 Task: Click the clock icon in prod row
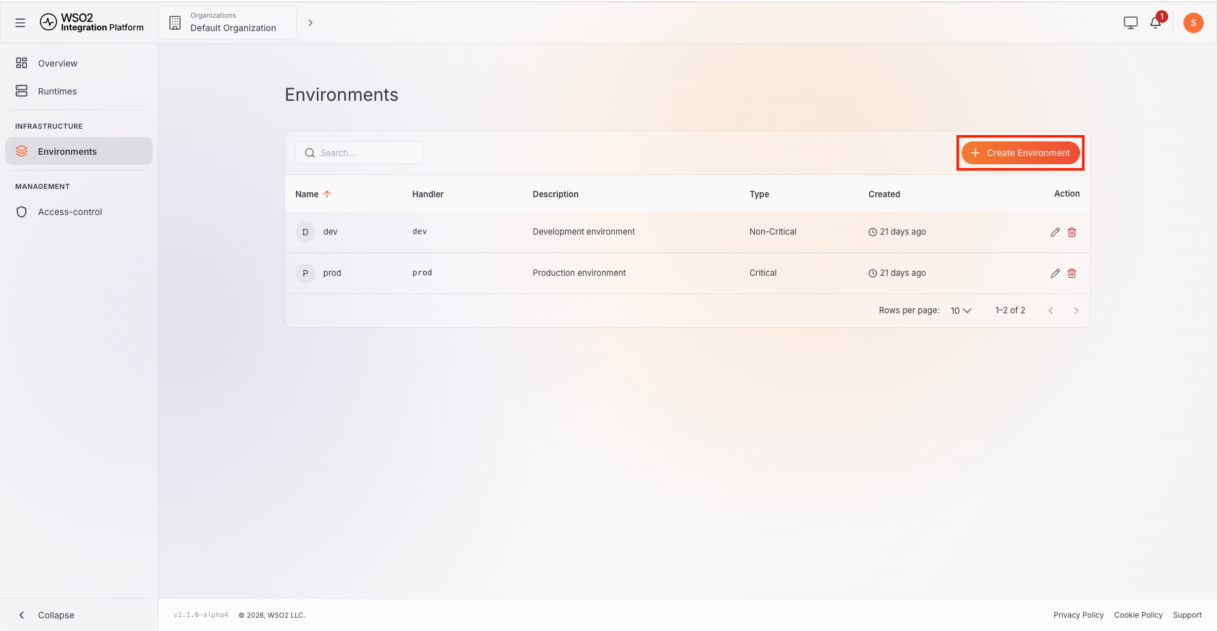click(873, 273)
